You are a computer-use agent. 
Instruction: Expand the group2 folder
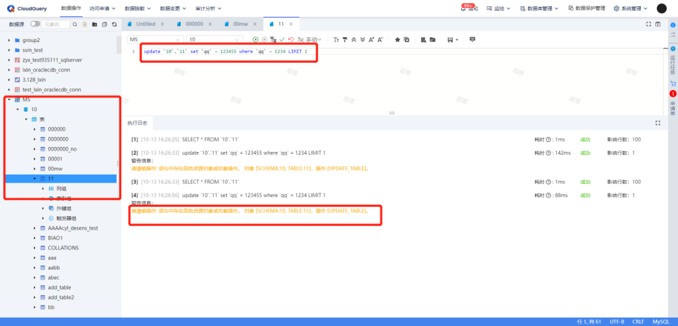tap(9, 40)
